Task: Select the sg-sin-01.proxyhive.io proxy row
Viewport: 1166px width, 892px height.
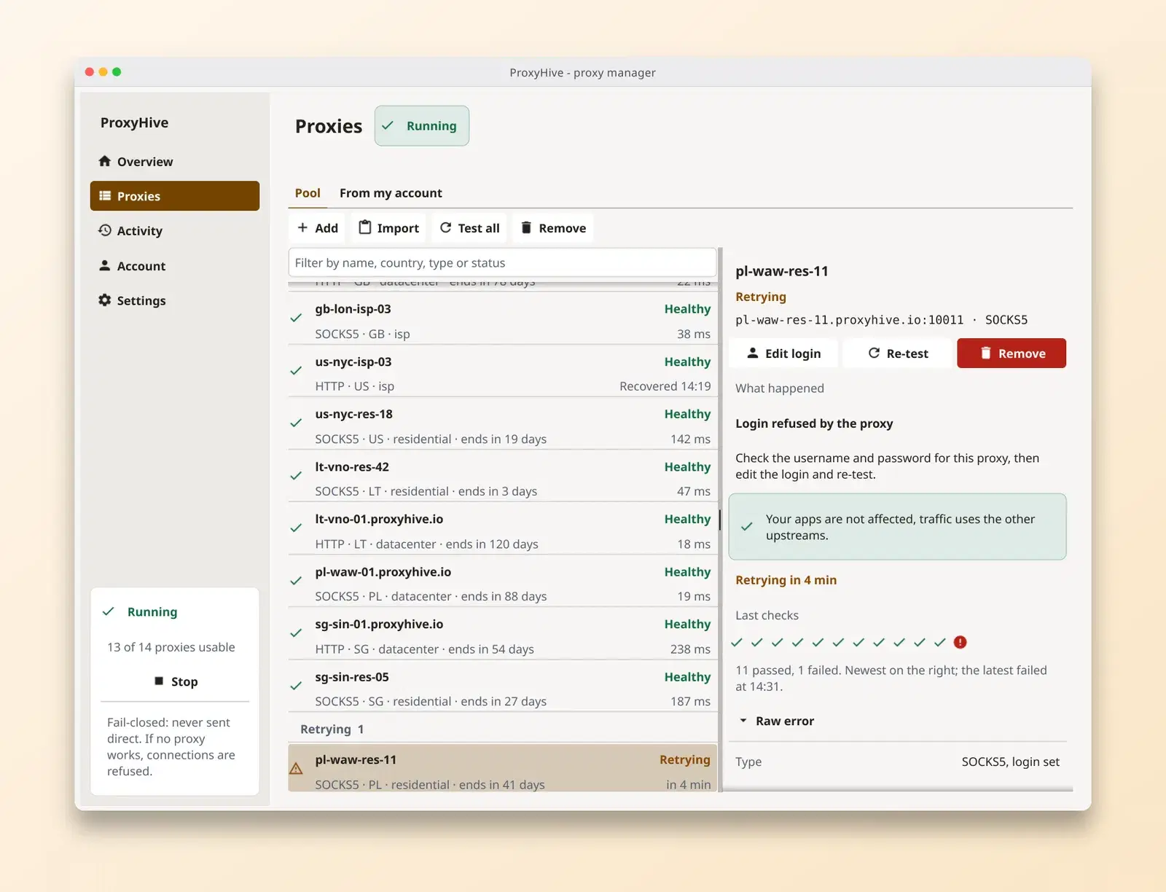Action: pyautogui.click(x=503, y=633)
